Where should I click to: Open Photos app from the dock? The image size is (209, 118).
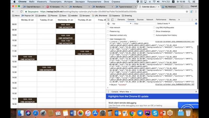click(80, 113)
